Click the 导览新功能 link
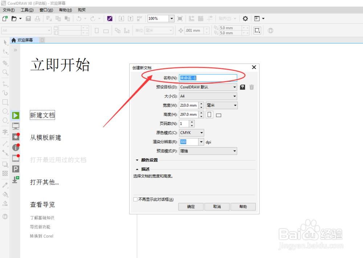363x258 pixels. tap(40, 227)
